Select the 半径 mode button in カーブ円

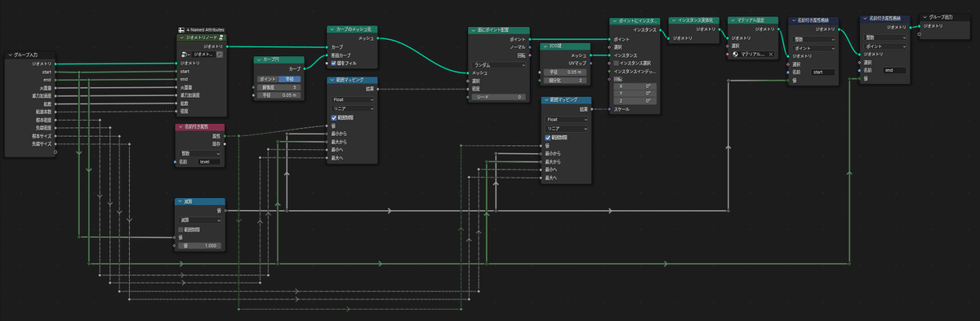(290, 79)
